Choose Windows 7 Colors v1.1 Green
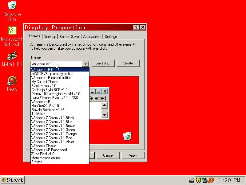246x185 pixels. tap(60, 130)
